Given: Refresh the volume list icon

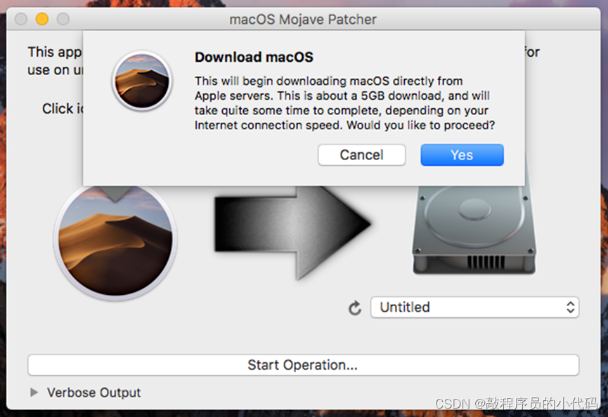Looking at the screenshot, I should tap(355, 308).
